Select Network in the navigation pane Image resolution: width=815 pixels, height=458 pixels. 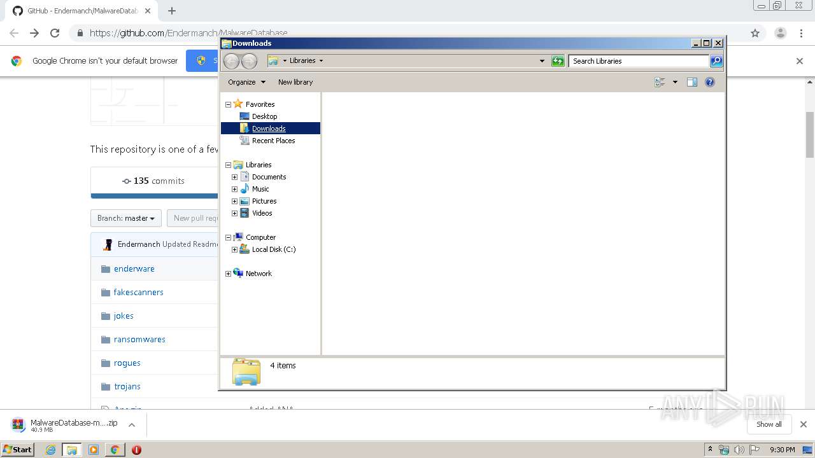(259, 274)
